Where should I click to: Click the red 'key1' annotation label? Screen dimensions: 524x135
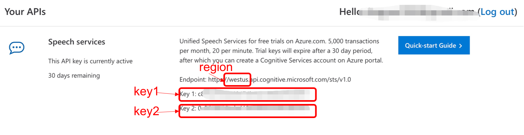[x=146, y=91]
